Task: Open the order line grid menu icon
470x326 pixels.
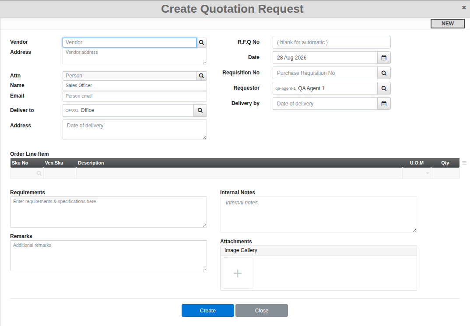Action: coord(464,163)
